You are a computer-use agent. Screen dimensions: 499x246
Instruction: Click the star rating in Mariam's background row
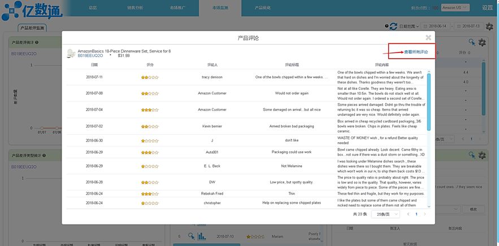pos(255,236)
